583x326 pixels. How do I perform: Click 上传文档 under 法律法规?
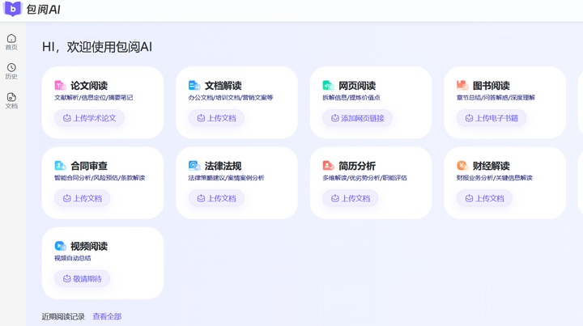(216, 198)
